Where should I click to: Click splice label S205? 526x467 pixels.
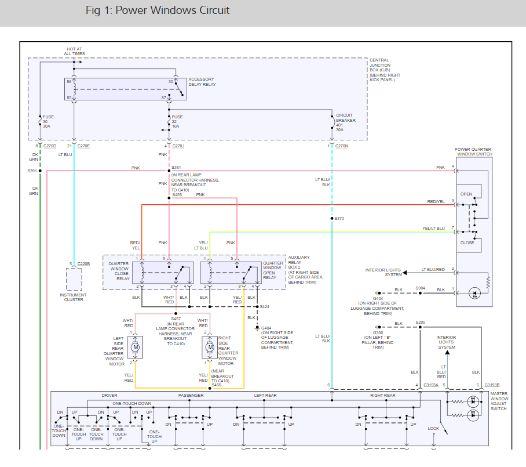(x=421, y=322)
